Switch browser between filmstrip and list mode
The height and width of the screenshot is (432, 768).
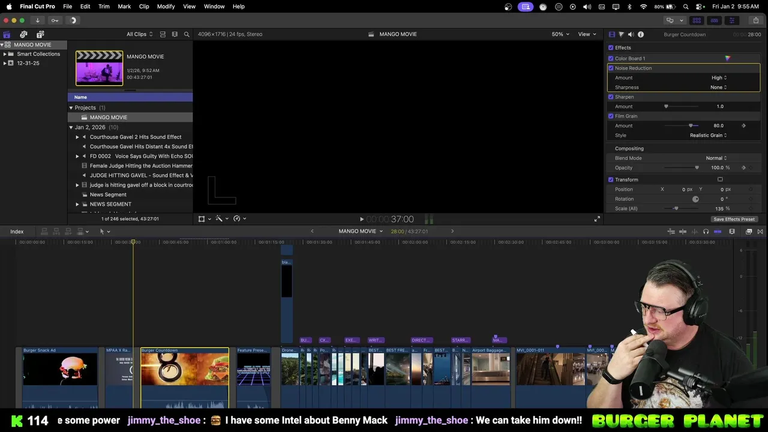click(x=175, y=34)
